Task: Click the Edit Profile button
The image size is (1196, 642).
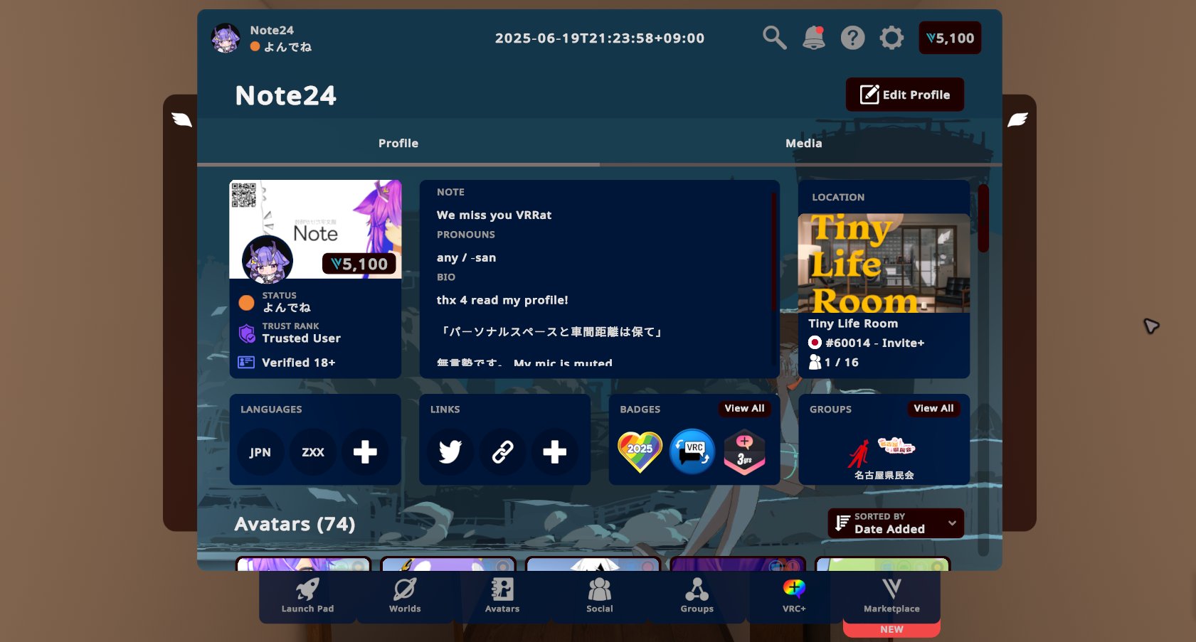Action: tap(904, 95)
